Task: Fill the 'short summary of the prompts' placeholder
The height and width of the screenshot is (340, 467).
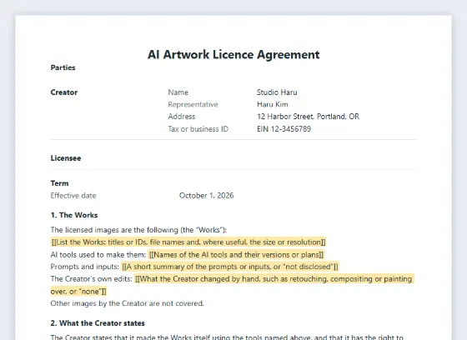Action: [x=230, y=267]
